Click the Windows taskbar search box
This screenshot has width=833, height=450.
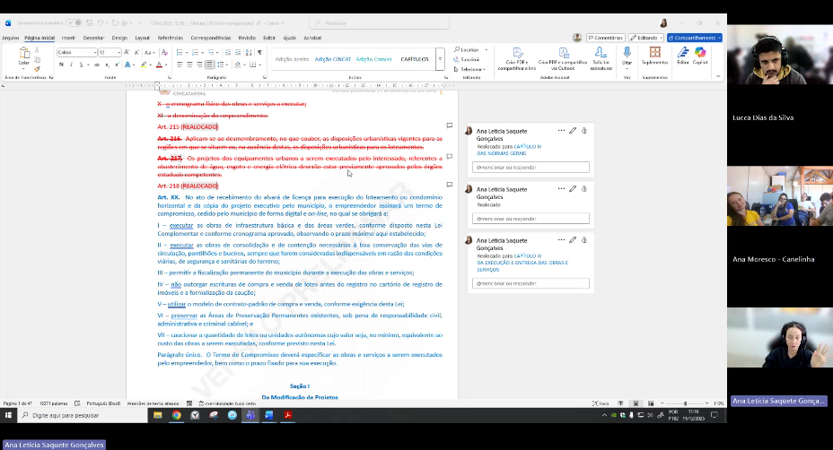pos(76,416)
